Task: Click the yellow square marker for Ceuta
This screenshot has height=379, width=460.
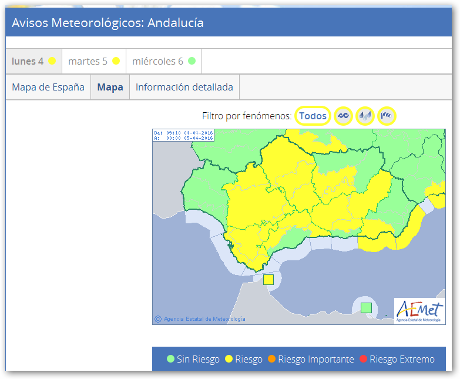Action: point(268,280)
